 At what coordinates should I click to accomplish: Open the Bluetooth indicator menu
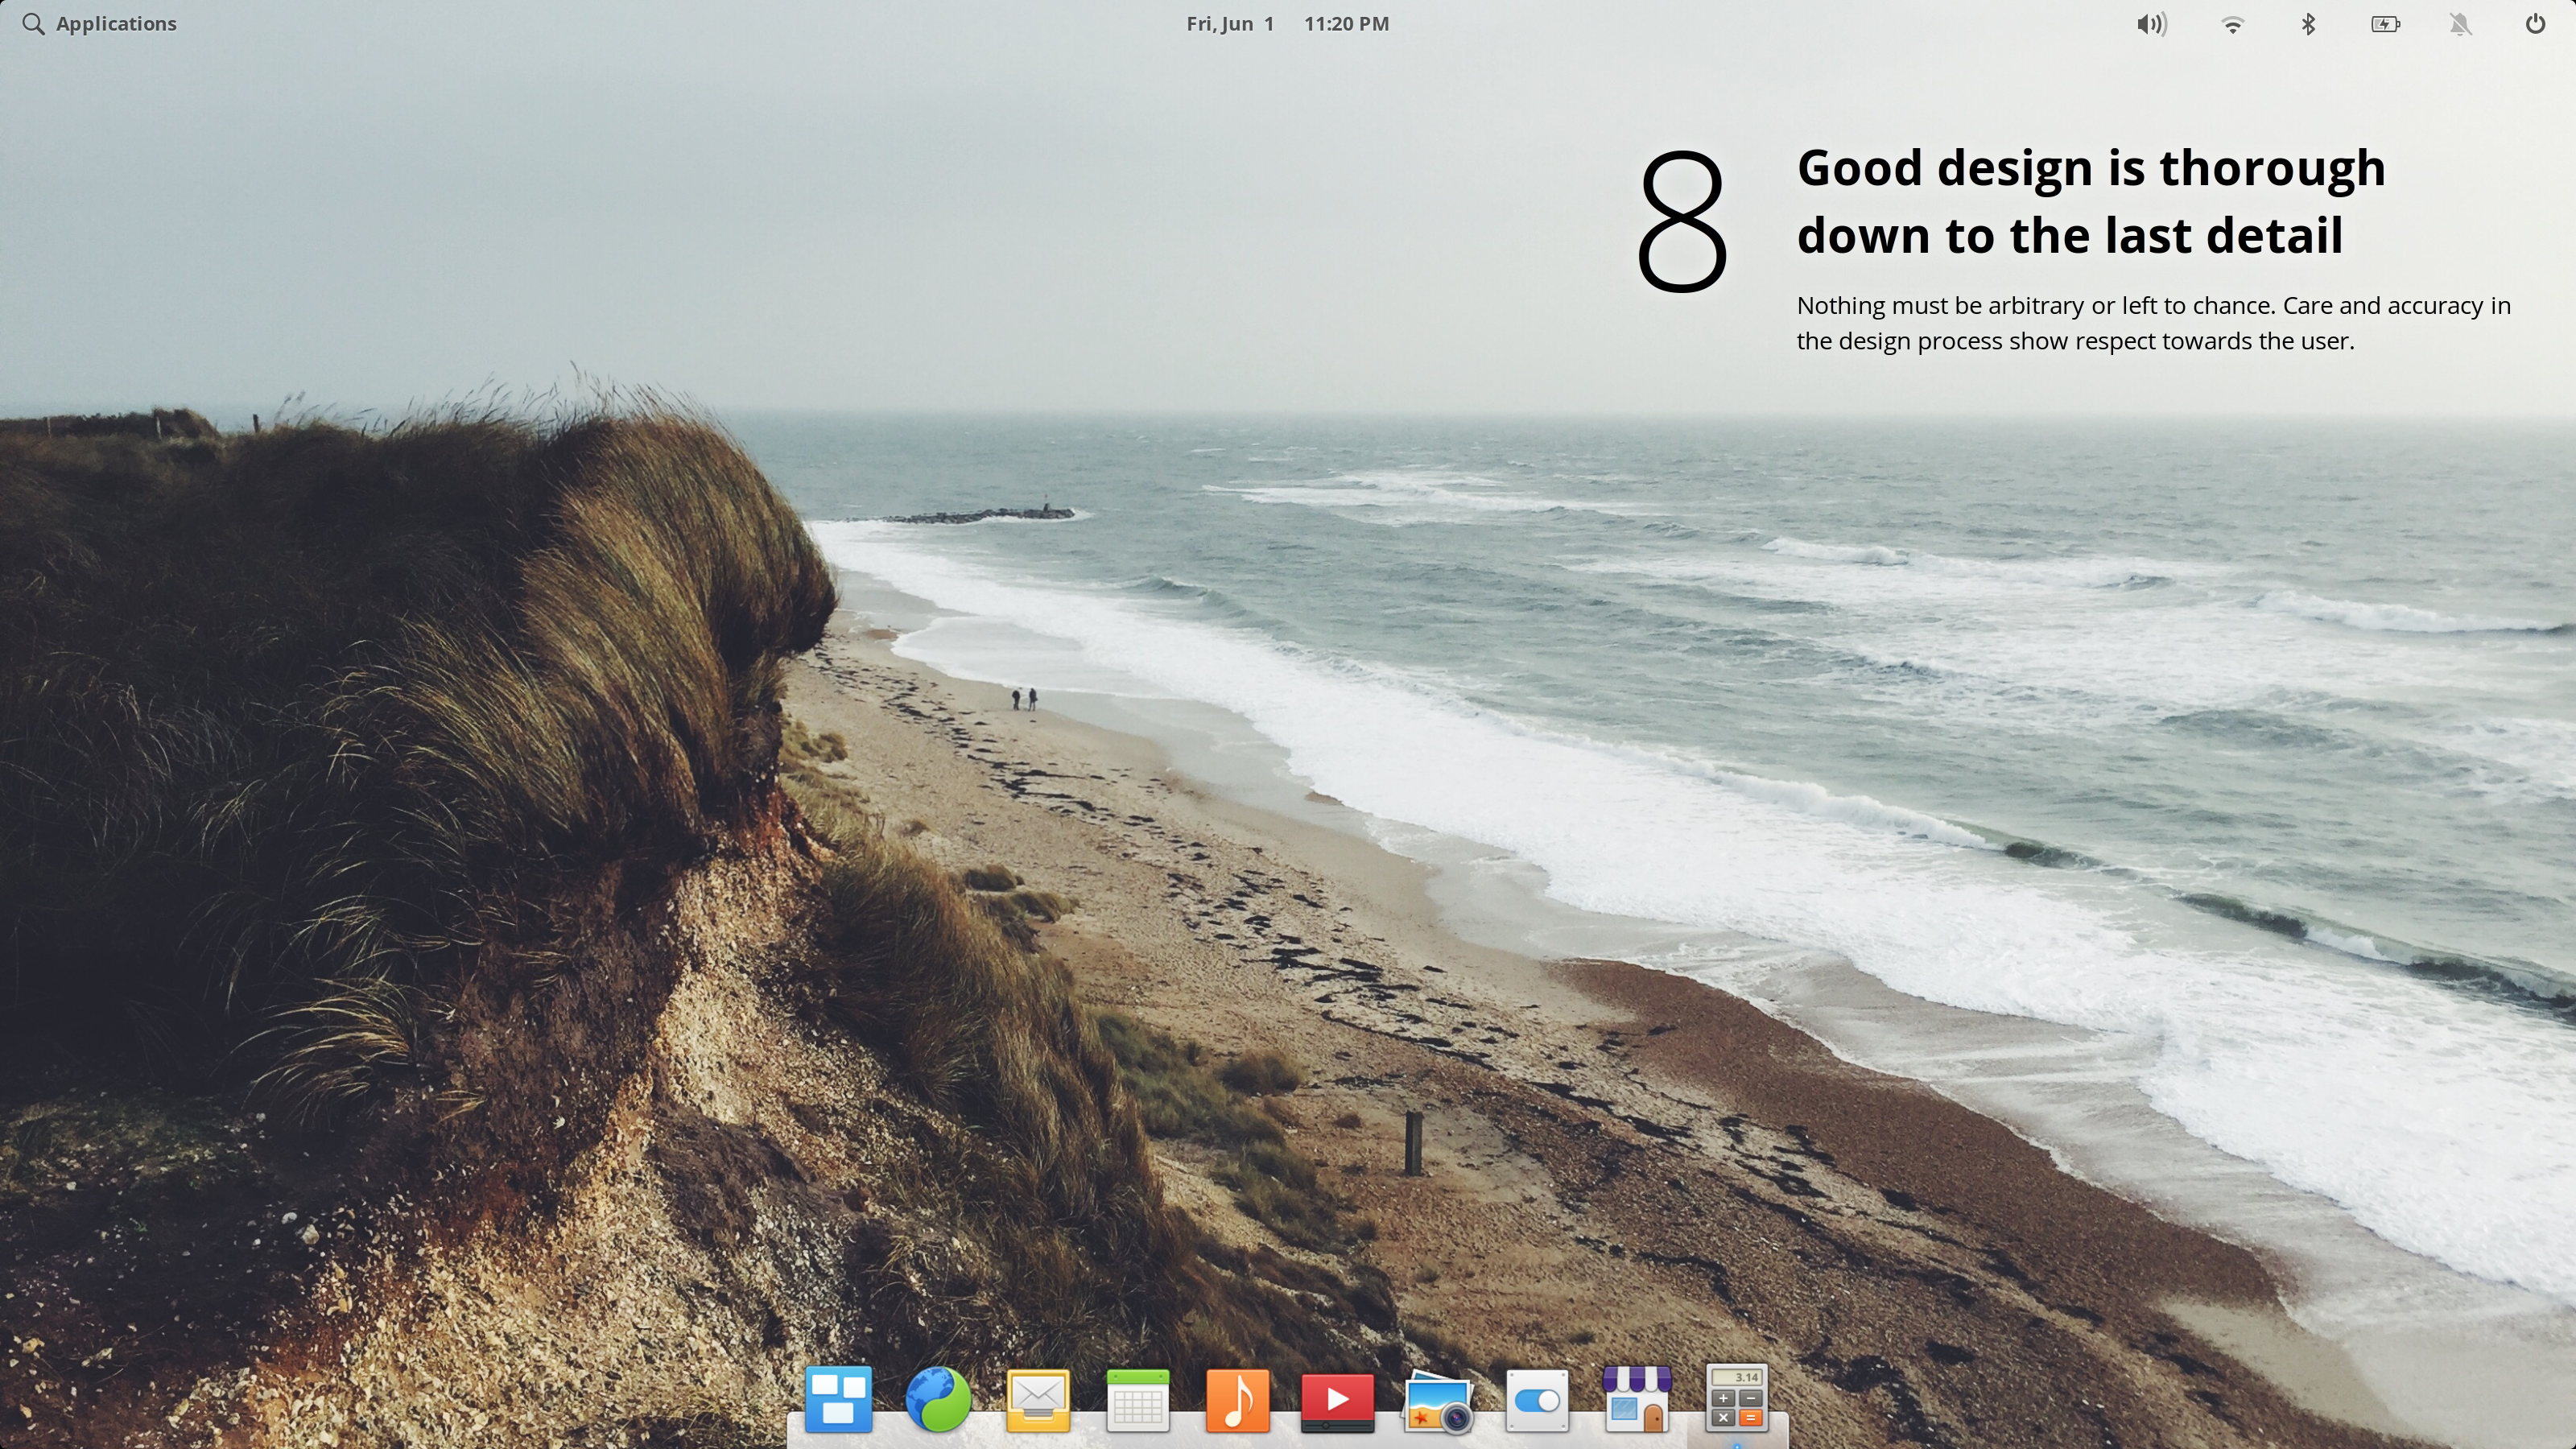[2308, 24]
